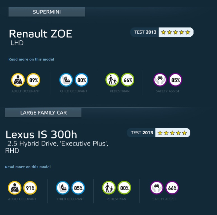The image size is (217, 215).
Task: Click Renault ZOE child seat icon
Action: pyautogui.click(x=66, y=80)
